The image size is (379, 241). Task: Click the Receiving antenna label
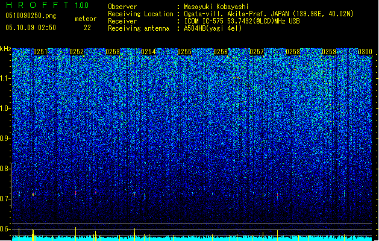[x=139, y=28]
